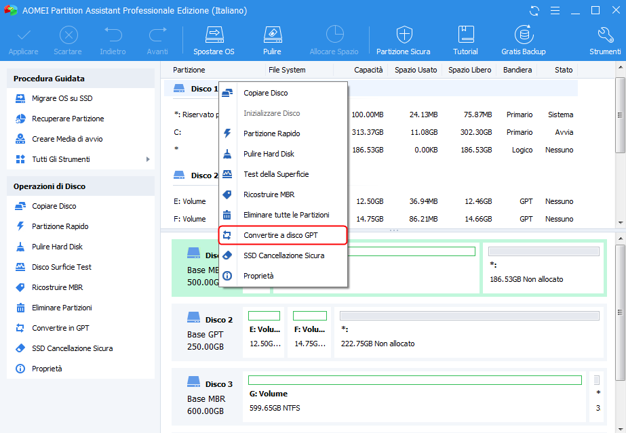Open the hamburger menu in title bar

point(555,11)
